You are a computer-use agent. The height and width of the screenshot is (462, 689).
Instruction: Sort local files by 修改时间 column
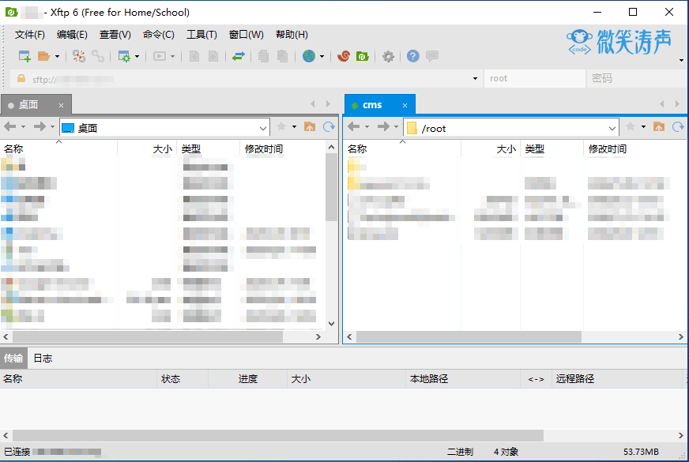[283, 149]
